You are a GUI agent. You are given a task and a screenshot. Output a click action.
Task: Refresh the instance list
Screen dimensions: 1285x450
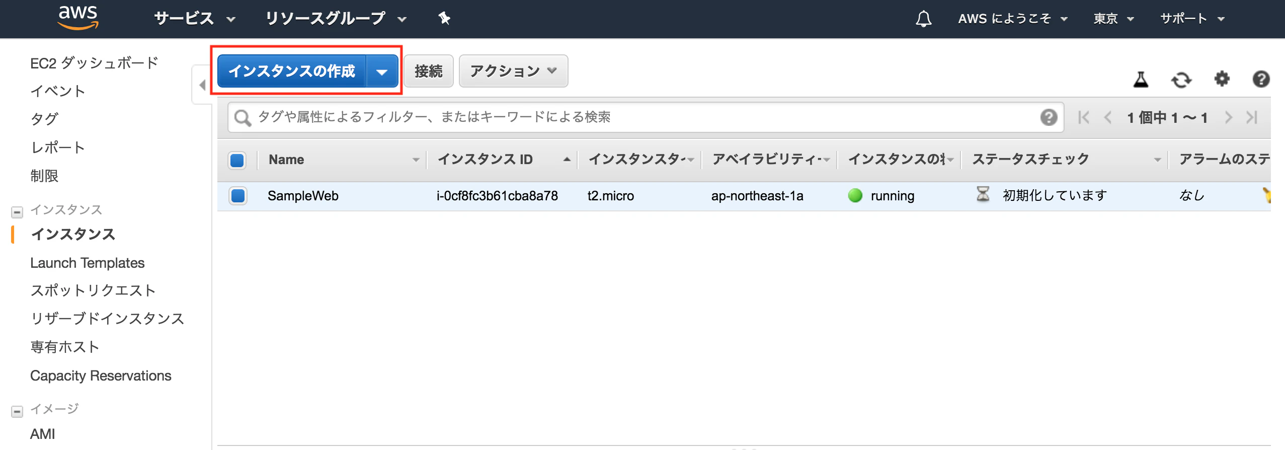(x=1181, y=80)
